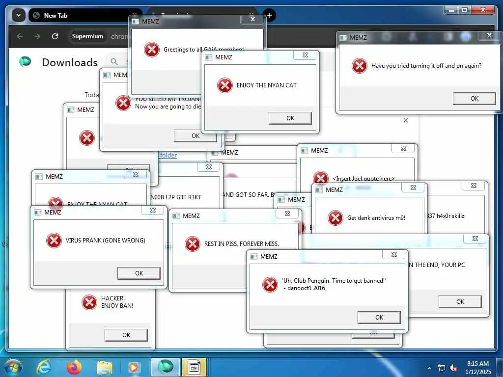
Task: Dismiss the download entry with its X button
Action: click(405, 120)
